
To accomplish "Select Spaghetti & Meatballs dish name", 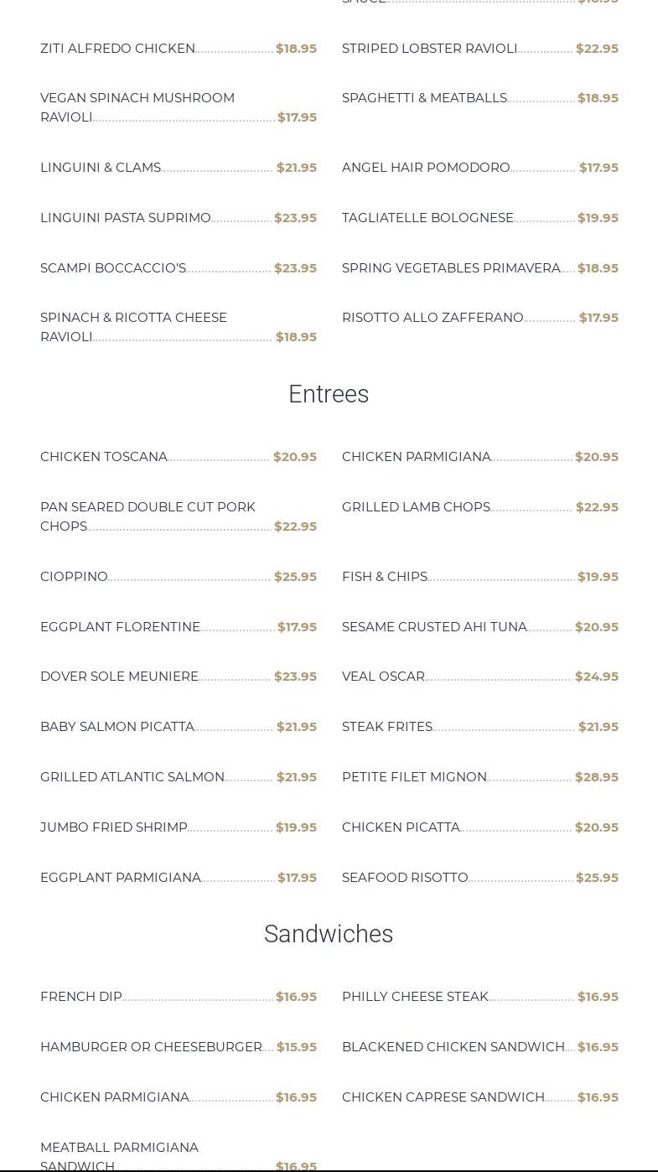I will (x=424, y=98).
